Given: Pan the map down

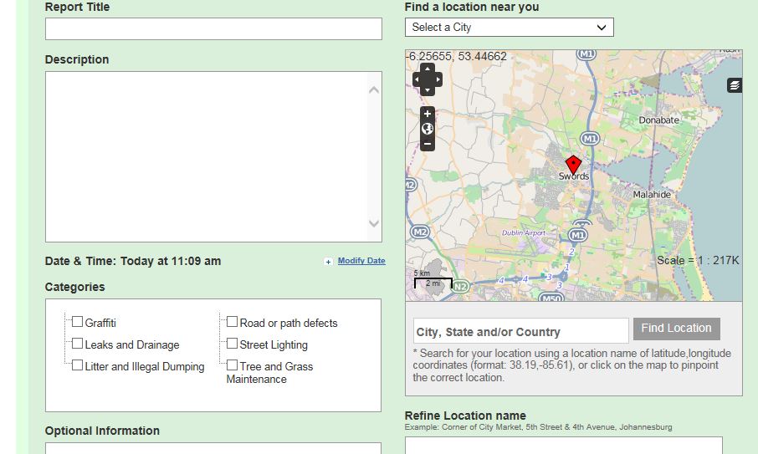Looking at the screenshot, I should pyautogui.click(x=428, y=90).
